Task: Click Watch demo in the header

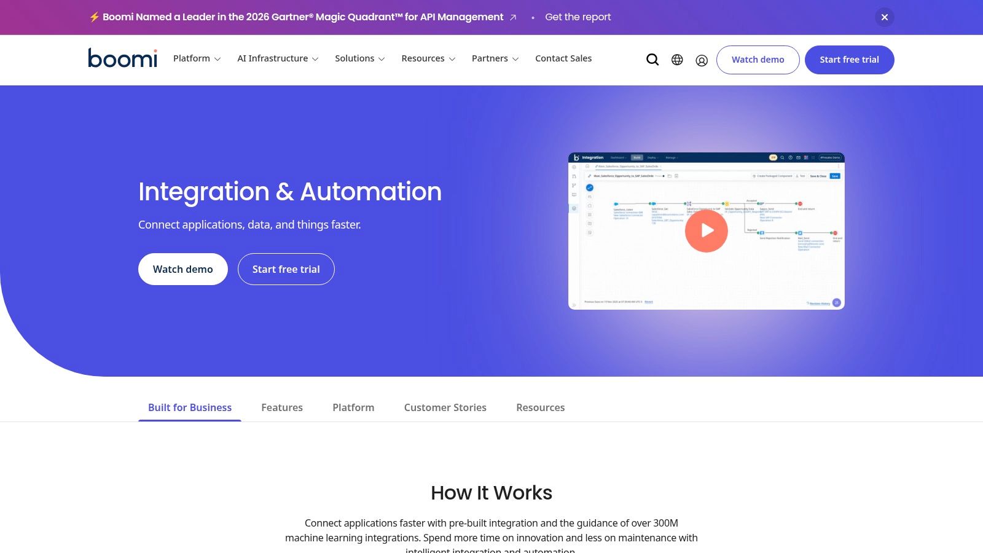Action: [x=758, y=60]
